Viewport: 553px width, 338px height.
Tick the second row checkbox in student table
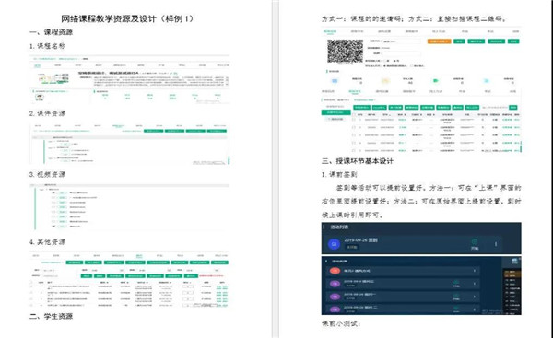tap(354, 127)
